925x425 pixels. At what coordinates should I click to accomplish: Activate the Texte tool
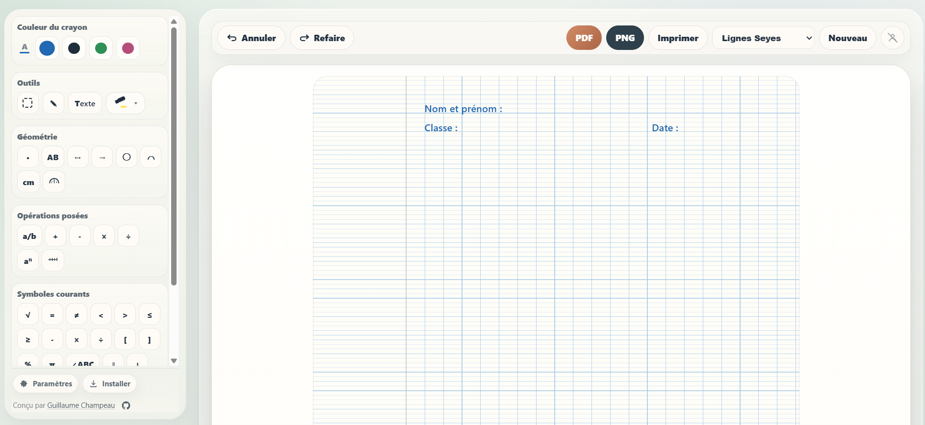pos(85,103)
